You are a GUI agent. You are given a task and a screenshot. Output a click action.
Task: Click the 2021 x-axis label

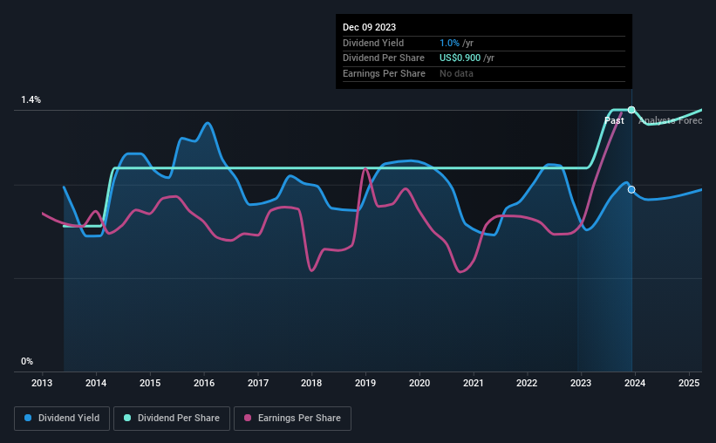click(473, 383)
